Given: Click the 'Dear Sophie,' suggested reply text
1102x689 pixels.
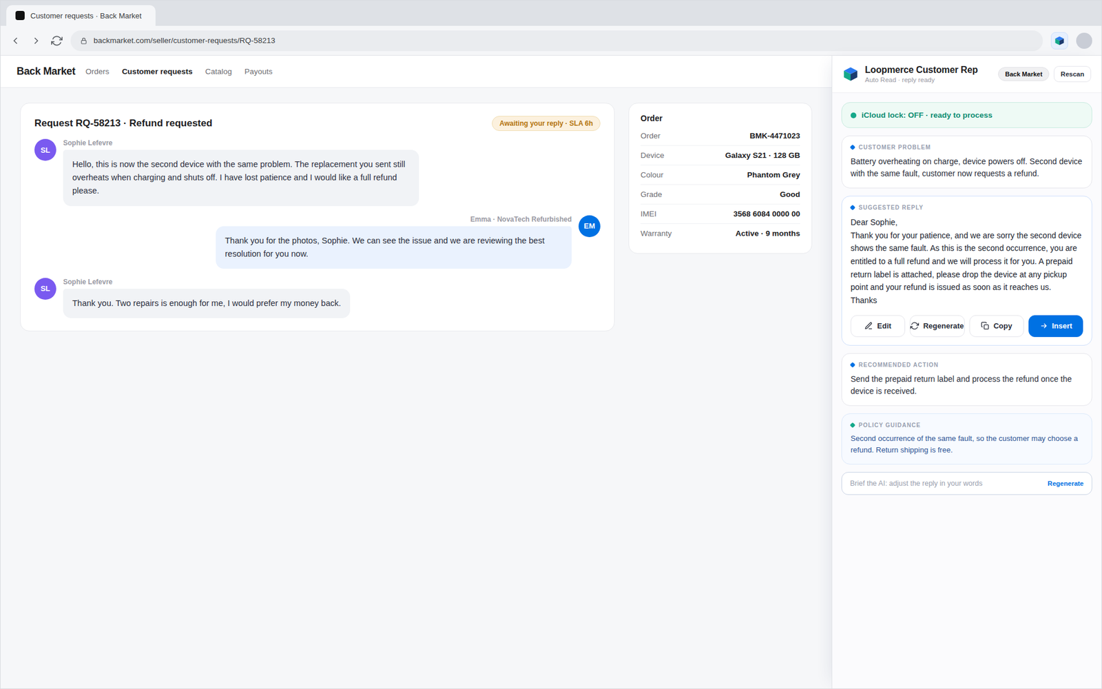Looking at the screenshot, I should [874, 223].
